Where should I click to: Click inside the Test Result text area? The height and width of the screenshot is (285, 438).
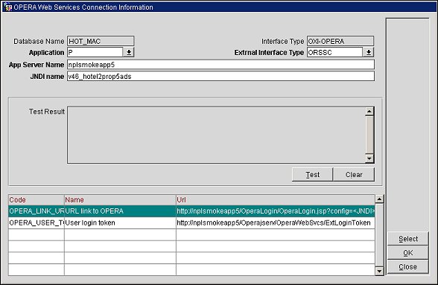point(216,135)
